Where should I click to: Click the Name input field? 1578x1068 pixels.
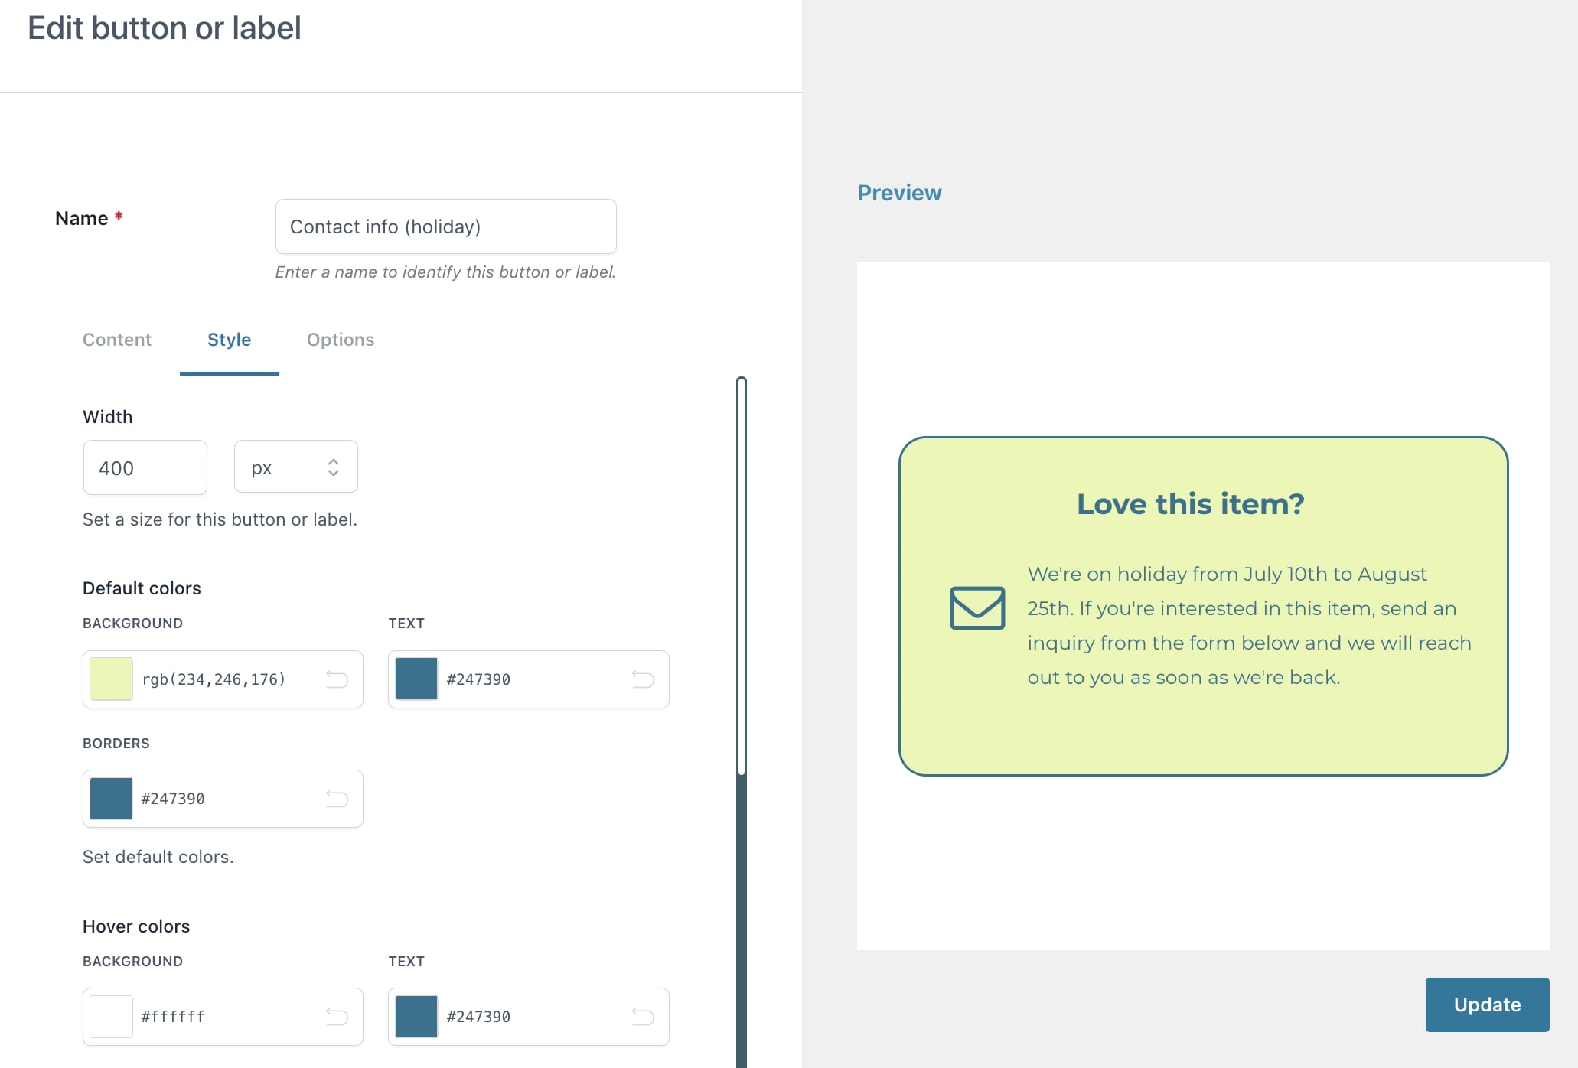tap(445, 226)
